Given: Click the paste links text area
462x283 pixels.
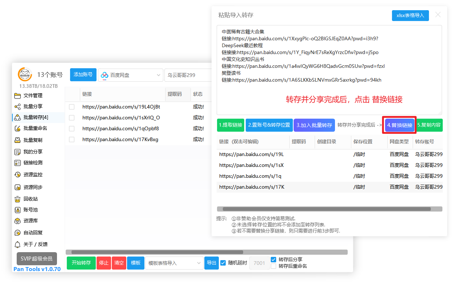Looking at the screenshot, I should point(329,70).
